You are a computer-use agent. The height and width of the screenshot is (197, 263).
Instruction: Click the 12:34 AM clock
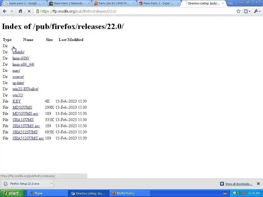[253, 193]
